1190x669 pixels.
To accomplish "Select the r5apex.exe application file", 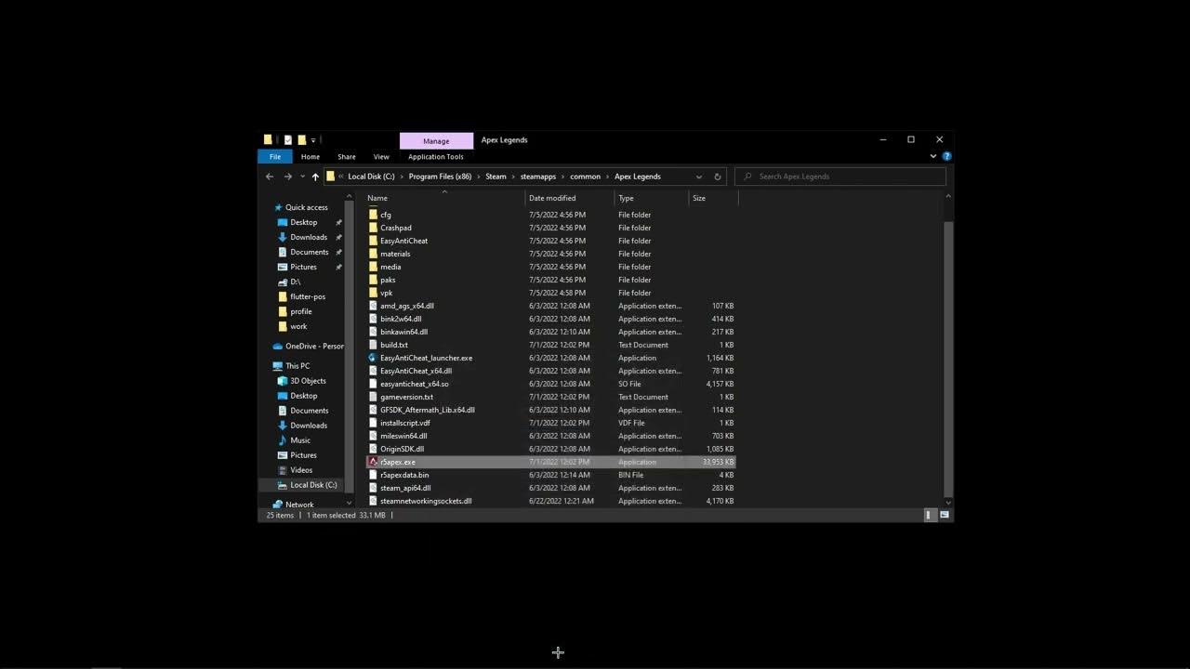I will click(x=551, y=462).
